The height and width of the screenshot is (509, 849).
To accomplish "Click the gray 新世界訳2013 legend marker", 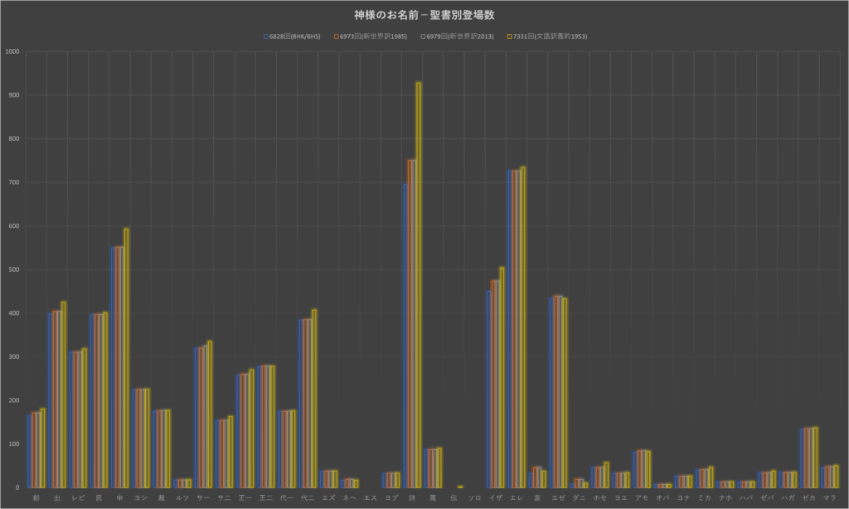I will pyautogui.click(x=422, y=36).
